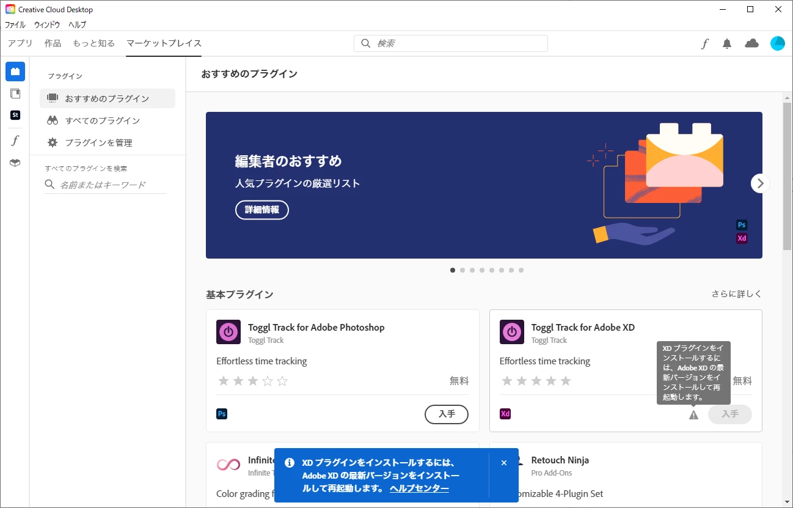Switch to the アプリ tab
Screen dimensions: 793x508
[x=20, y=43]
